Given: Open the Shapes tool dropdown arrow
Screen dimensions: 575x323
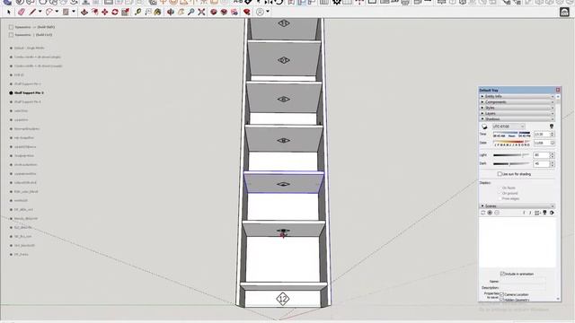Looking at the screenshot, I should coord(74,12).
